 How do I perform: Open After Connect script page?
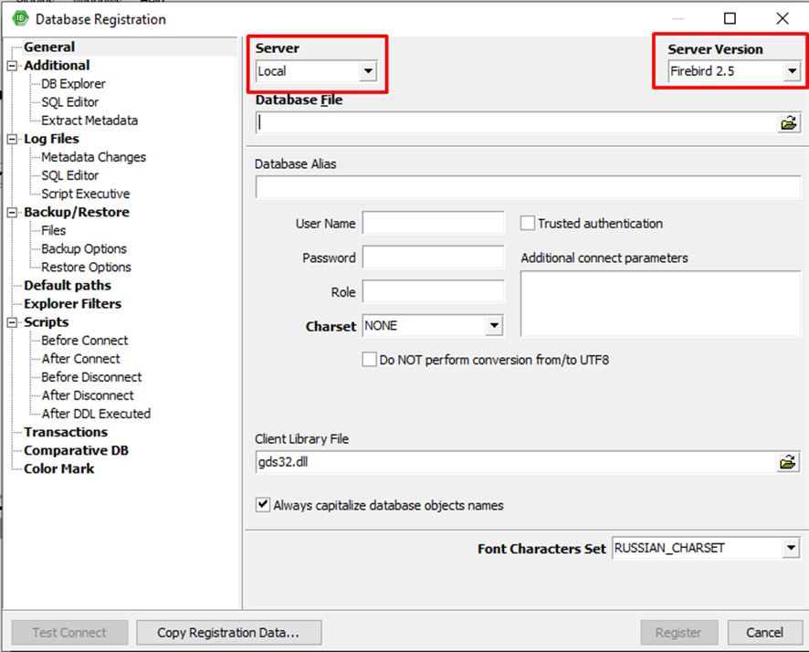(80, 359)
